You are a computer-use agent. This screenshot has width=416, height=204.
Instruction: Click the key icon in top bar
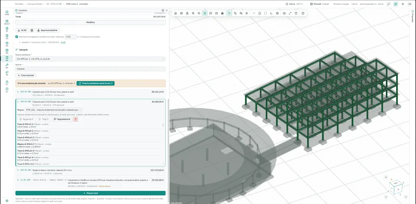[x=388, y=4]
